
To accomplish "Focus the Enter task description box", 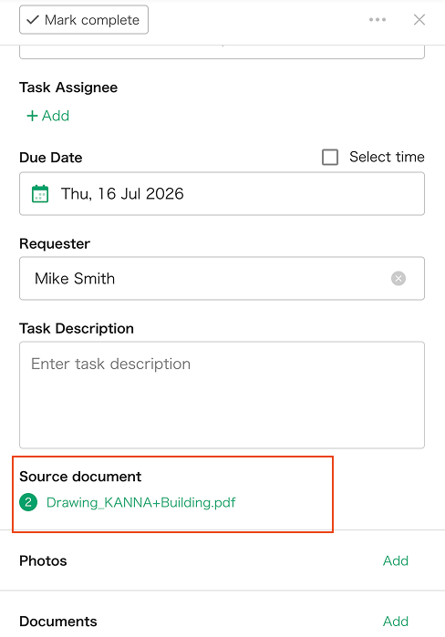I will (222, 395).
